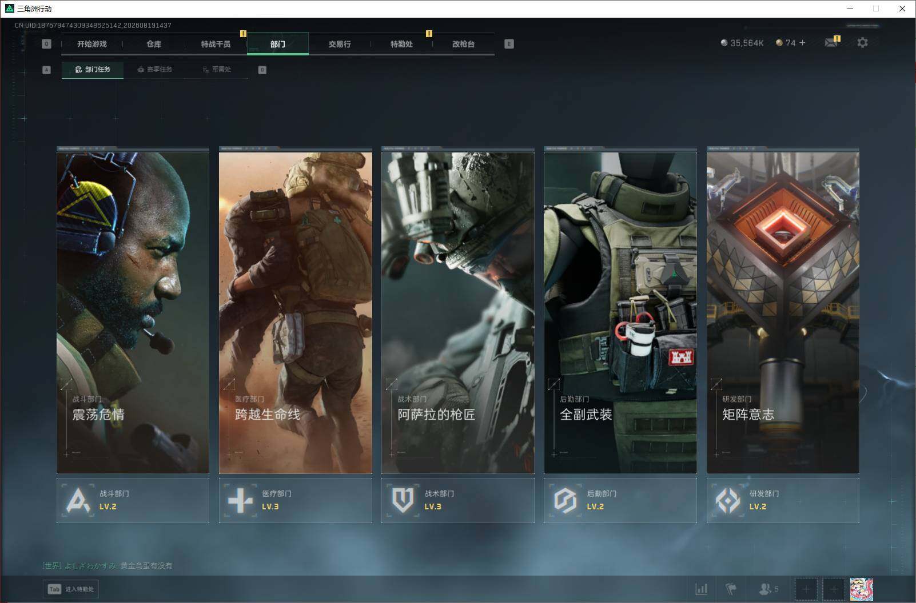Open the player avatar portrait
Viewport: 916px width, 603px height.
(862, 589)
